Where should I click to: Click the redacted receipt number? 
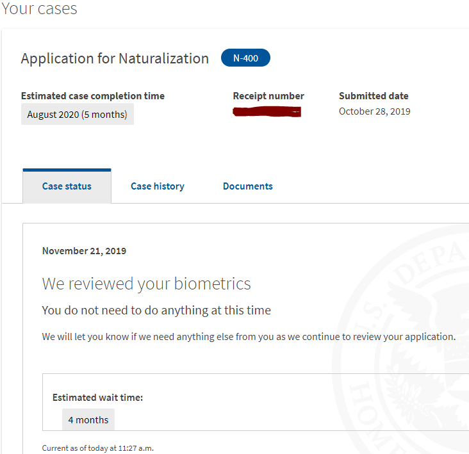pos(267,112)
